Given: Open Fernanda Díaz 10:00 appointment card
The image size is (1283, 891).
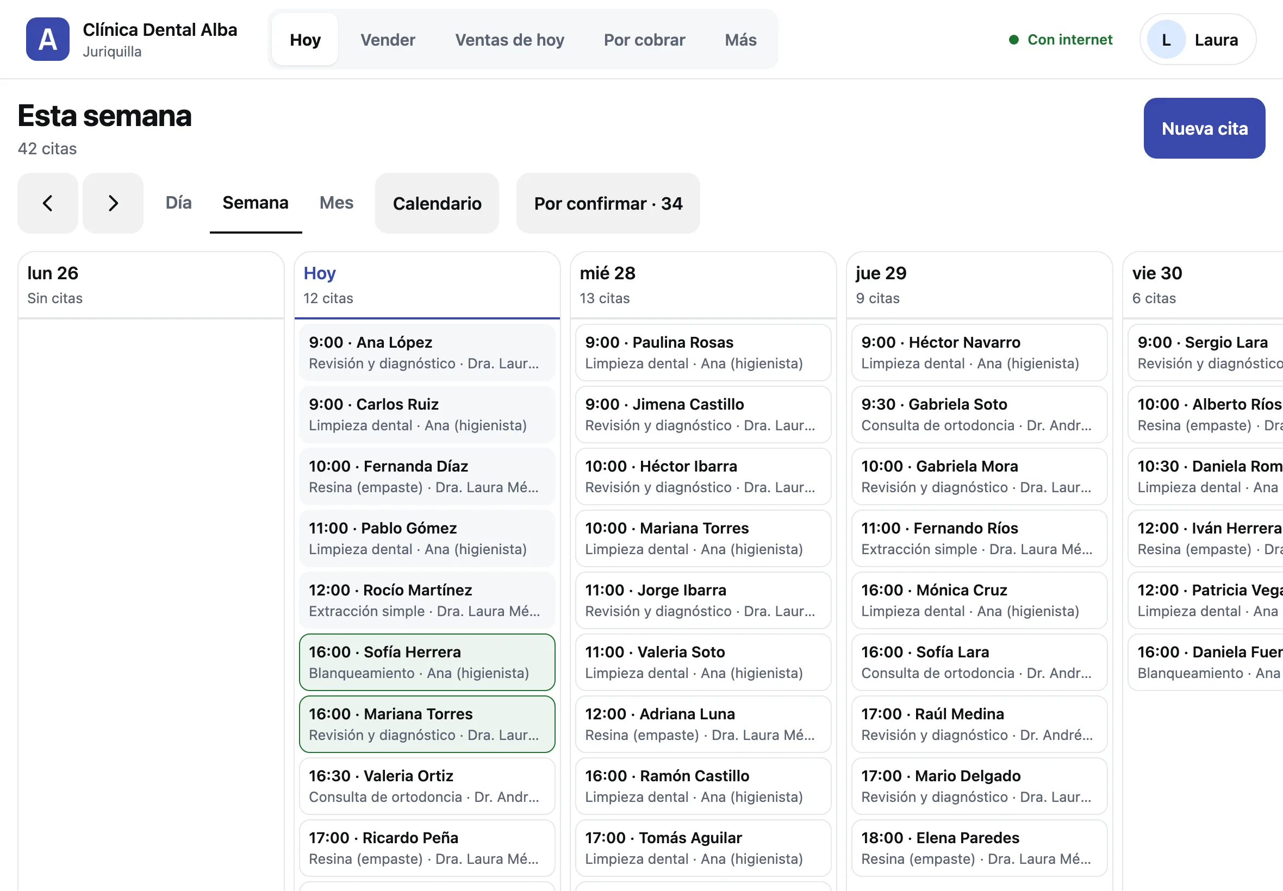Looking at the screenshot, I should [x=427, y=477].
